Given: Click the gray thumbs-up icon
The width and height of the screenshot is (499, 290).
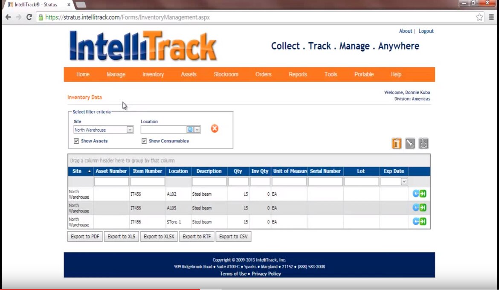Looking at the screenshot, I should [x=423, y=144].
